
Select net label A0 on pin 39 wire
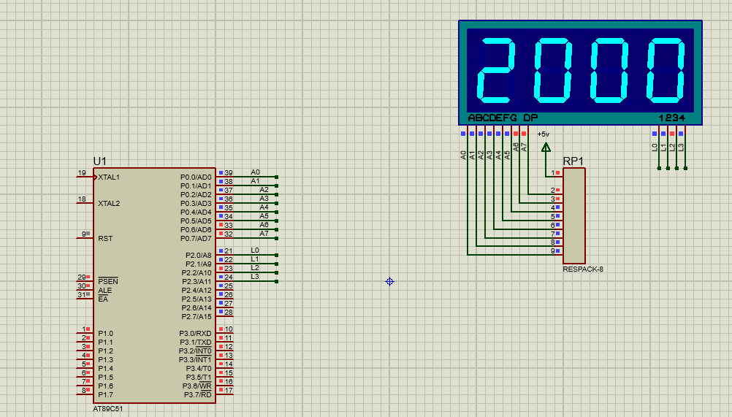256,172
